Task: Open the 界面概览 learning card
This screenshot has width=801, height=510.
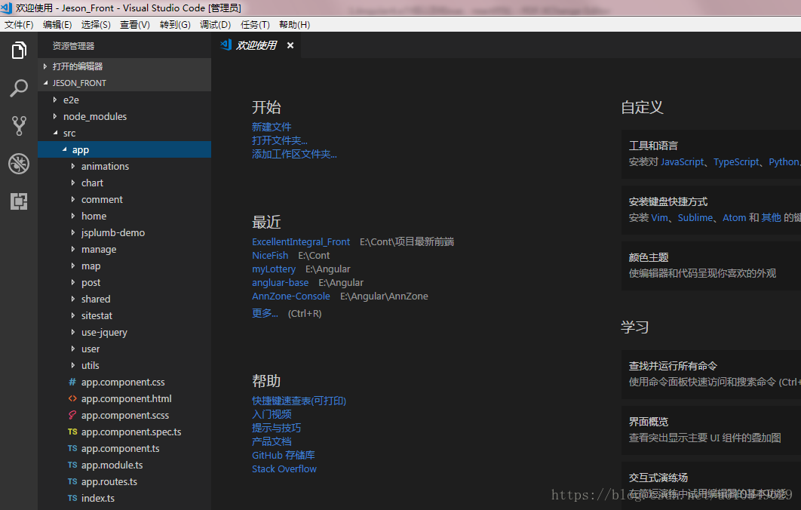Action: pos(711,430)
